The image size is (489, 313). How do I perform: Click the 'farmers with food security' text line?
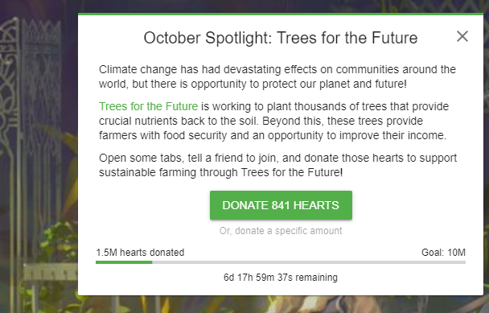coord(273,135)
